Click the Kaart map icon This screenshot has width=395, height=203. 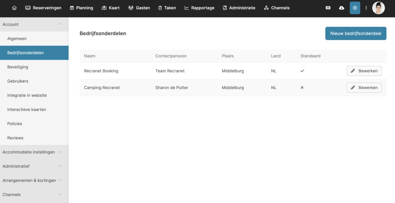click(x=104, y=8)
